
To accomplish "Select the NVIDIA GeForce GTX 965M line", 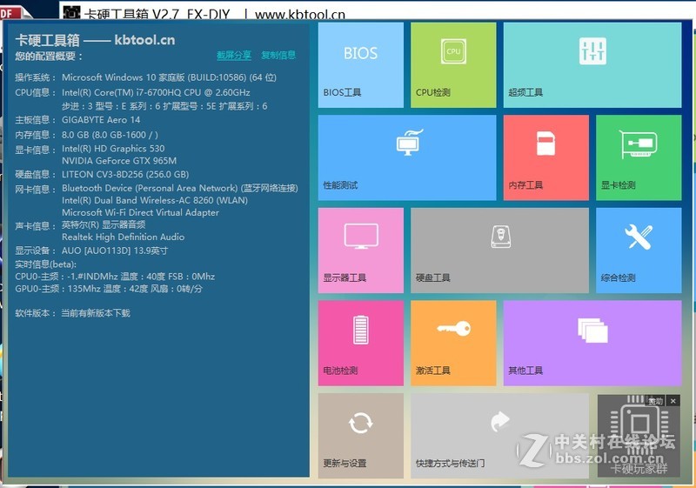I will [x=119, y=161].
